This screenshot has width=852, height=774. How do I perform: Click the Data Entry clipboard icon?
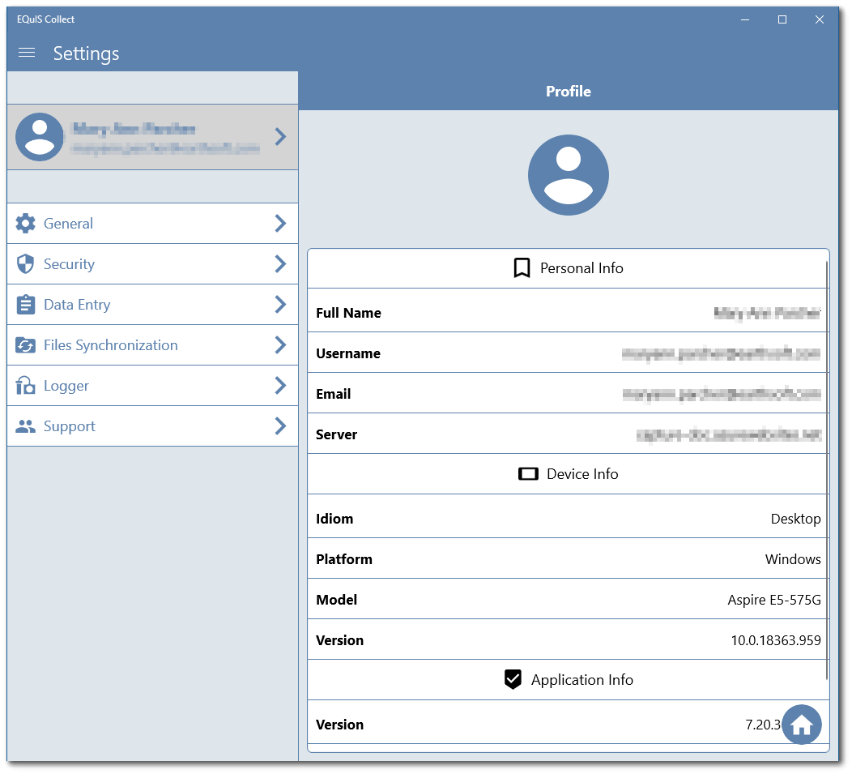tap(25, 305)
